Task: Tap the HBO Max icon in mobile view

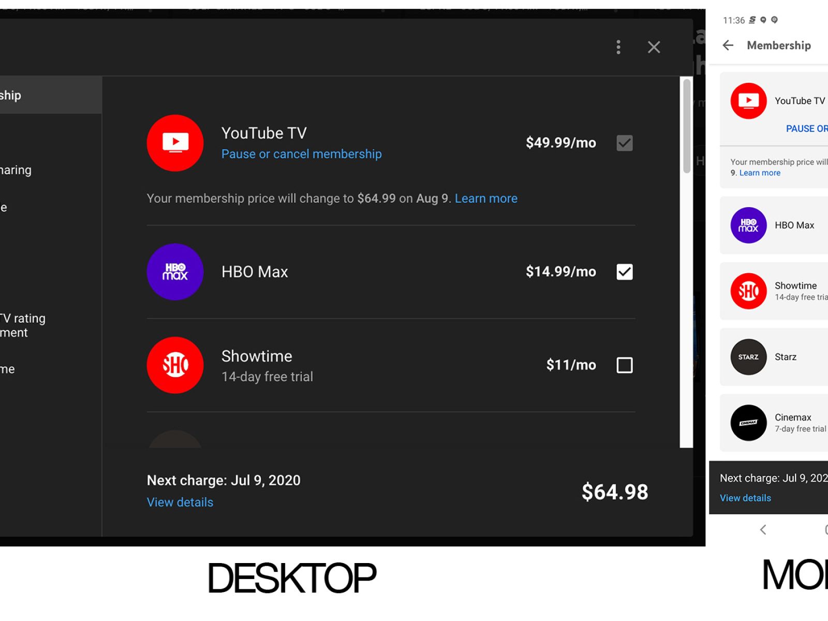Action: tap(748, 225)
